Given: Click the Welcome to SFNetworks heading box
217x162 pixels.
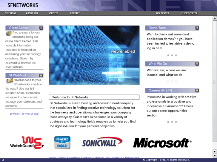Looking at the screenshot, I should [94, 97].
